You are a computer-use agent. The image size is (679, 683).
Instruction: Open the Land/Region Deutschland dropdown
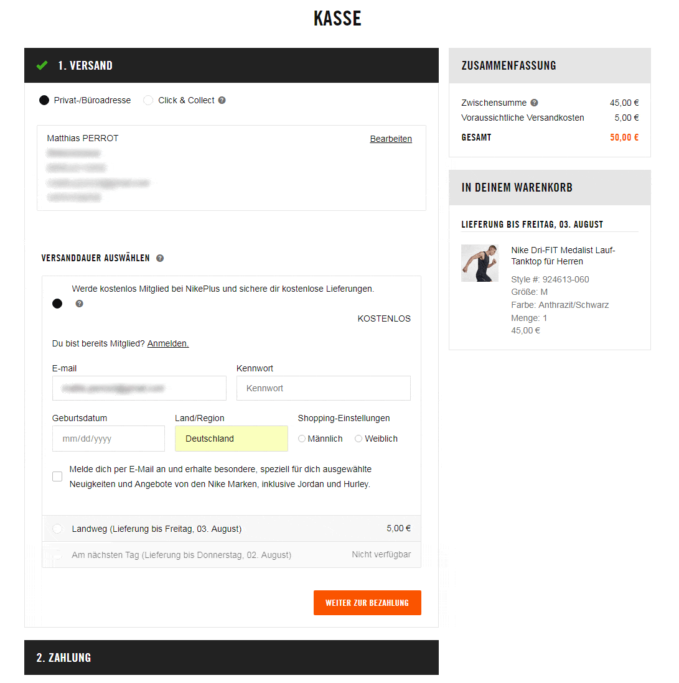pos(232,439)
